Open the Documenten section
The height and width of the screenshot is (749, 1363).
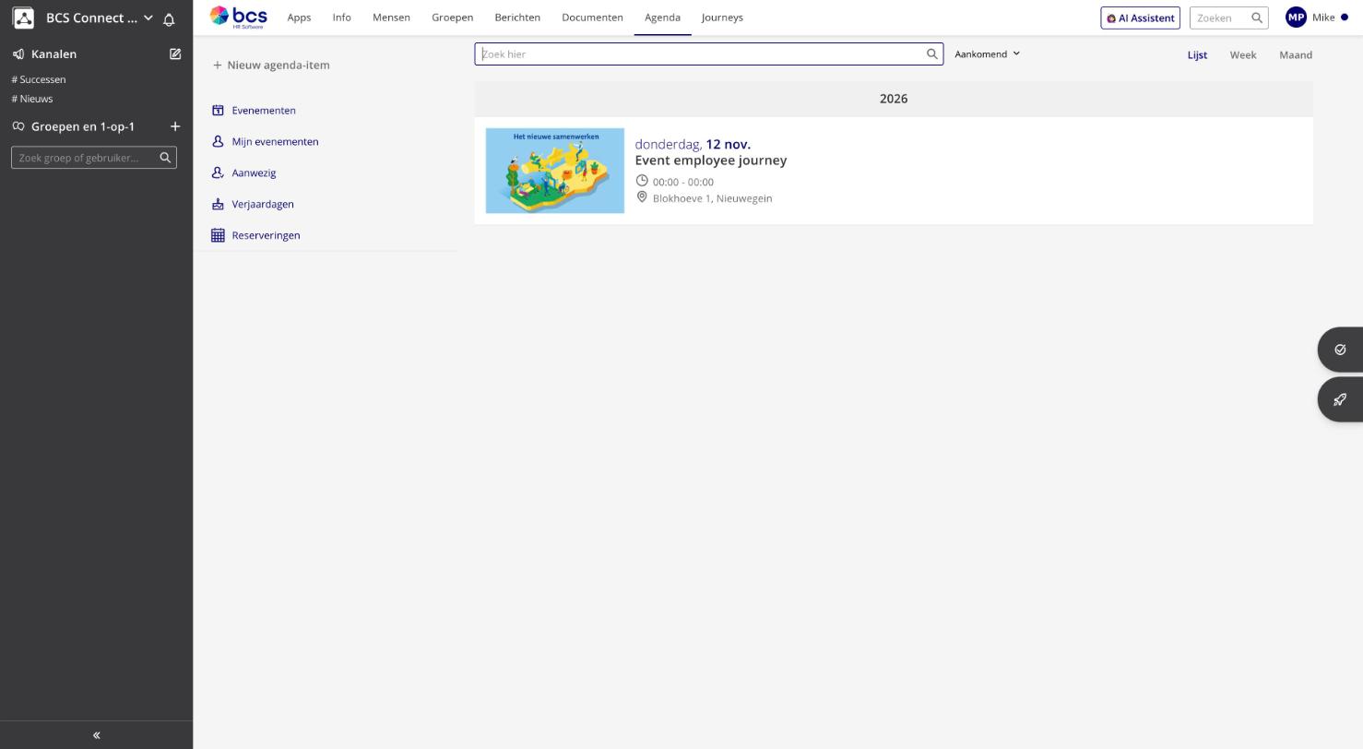tap(592, 18)
